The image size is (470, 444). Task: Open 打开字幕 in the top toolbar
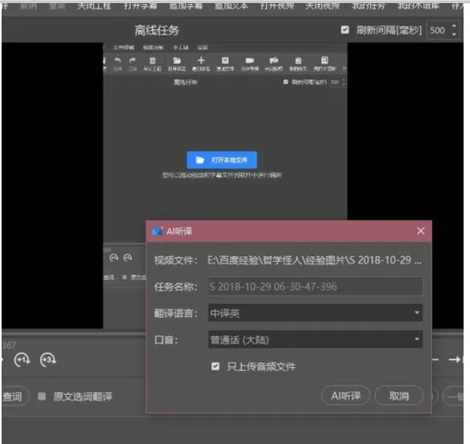pos(141,6)
